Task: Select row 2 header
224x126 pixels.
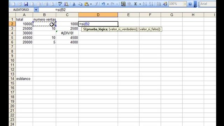Action: tap(12, 24)
